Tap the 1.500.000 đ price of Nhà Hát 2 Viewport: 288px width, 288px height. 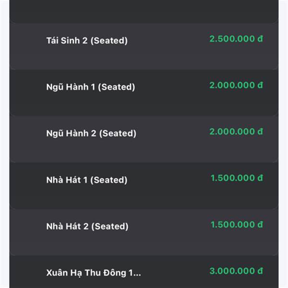point(237,225)
